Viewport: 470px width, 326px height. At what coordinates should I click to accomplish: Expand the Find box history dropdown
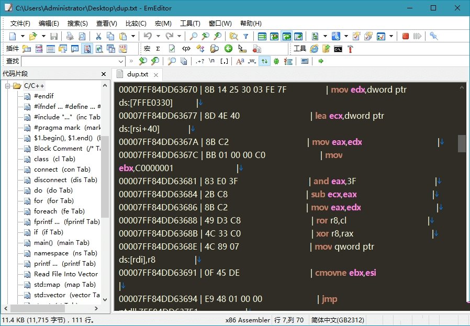click(120, 61)
